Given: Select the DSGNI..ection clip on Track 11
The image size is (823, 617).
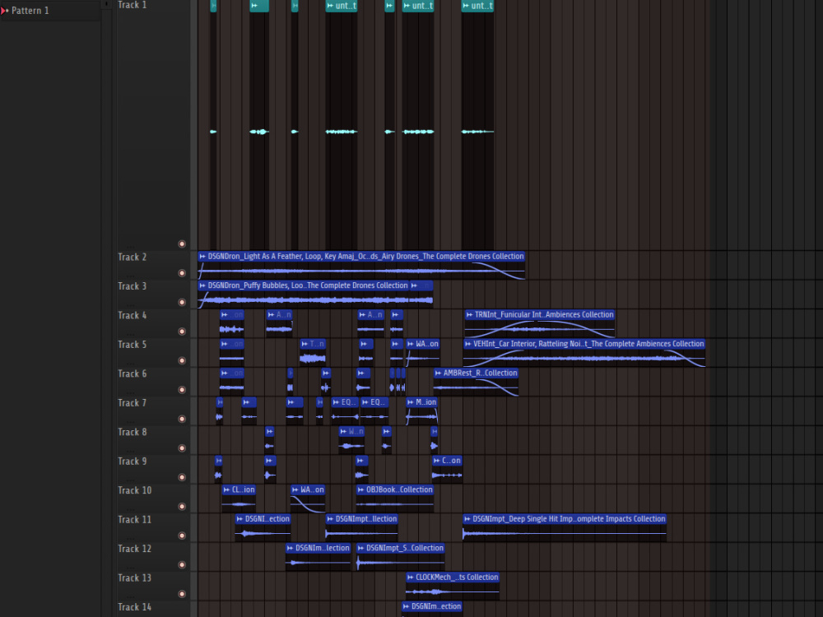Looking at the screenshot, I should [x=263, y=527].
